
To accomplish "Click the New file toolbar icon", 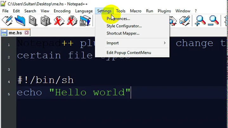I will pos(7,21).
